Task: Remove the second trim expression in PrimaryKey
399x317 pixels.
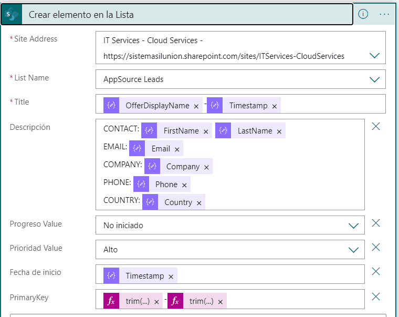Action: point(220,302)
